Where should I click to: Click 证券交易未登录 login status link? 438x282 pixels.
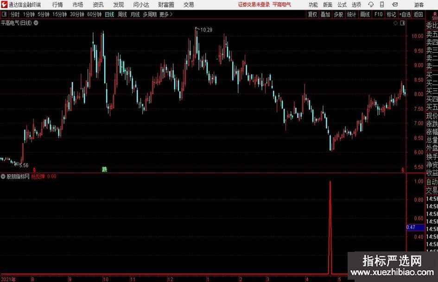[254, 5]
